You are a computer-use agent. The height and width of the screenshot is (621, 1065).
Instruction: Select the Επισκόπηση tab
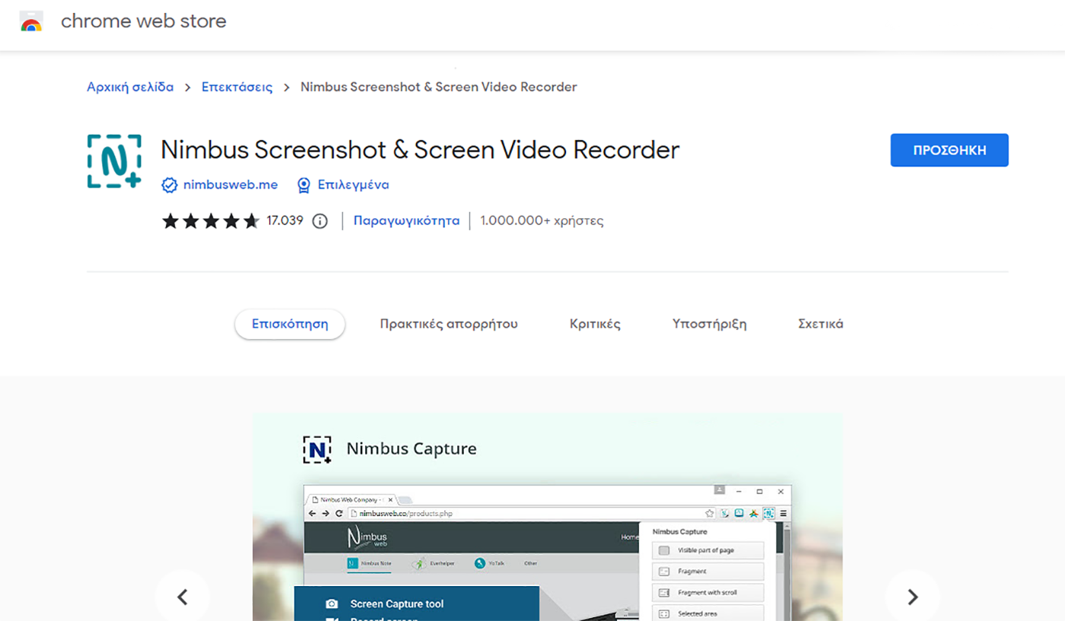(x=289, y=323)
